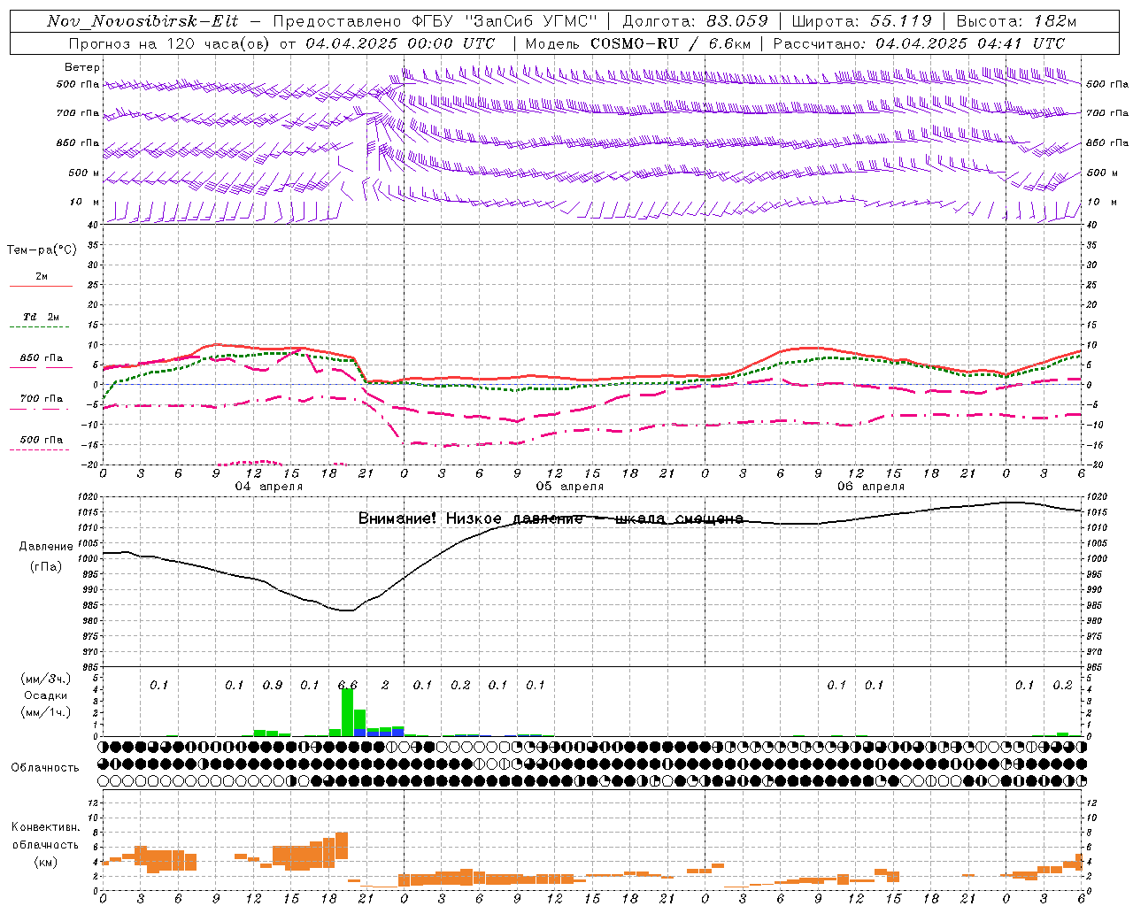Click the Ветер panel label
This screenshot has width=1133, height=906.
pos(82,67)
